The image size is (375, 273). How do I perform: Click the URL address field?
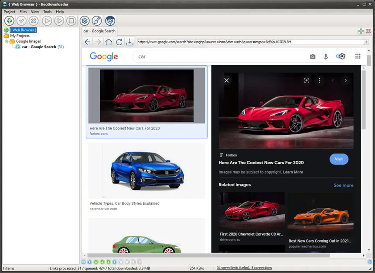250,42
